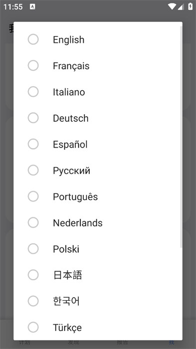
Task: Choose the Polski radio button
Action: pyautogui.click(x=33, y=249)
